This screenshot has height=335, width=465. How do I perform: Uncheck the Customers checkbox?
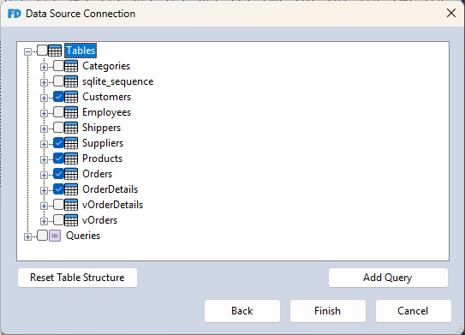pos(58,97)
